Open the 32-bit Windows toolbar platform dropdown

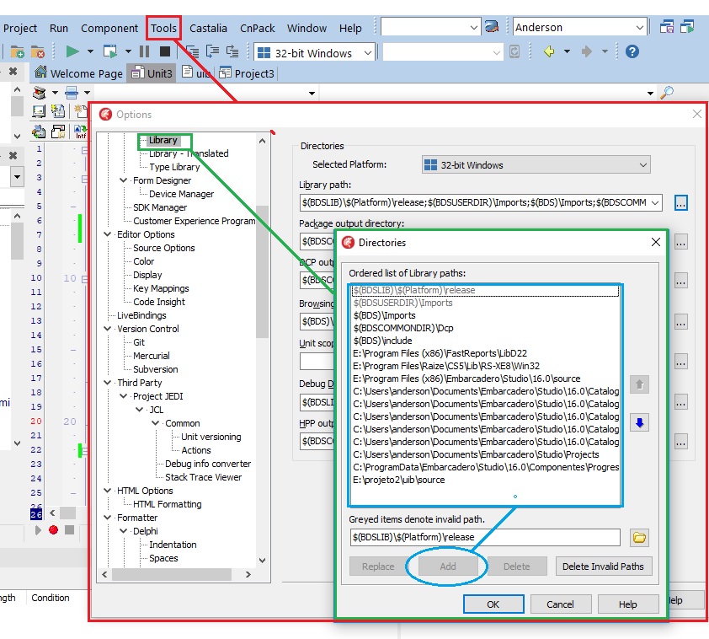[368, 53]
